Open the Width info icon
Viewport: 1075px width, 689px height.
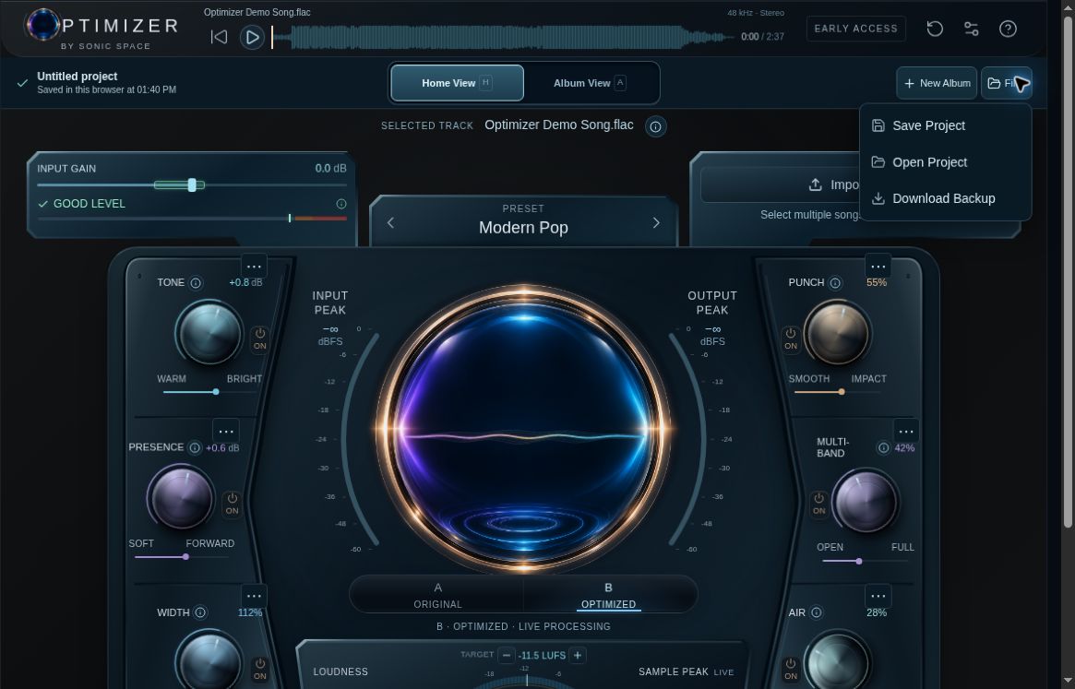pyautogui.click(x=200, y=612)
